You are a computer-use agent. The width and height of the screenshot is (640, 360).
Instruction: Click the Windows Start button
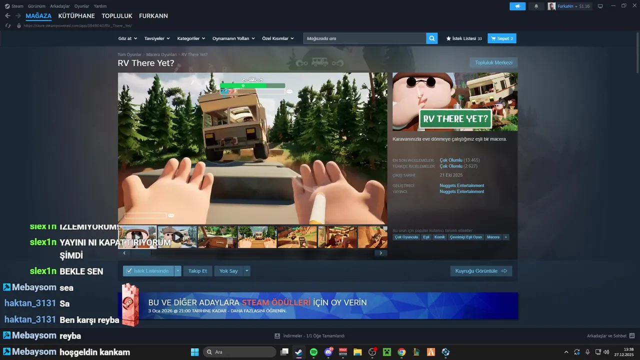click(194, 352)
